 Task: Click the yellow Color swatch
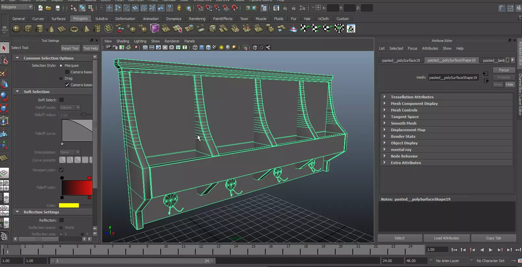tap(69, 206)
